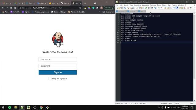Click the Password input field
Image resolution: width=196 pixels, height=110 pixels.
pyautogui.click(x=58, y=66)
